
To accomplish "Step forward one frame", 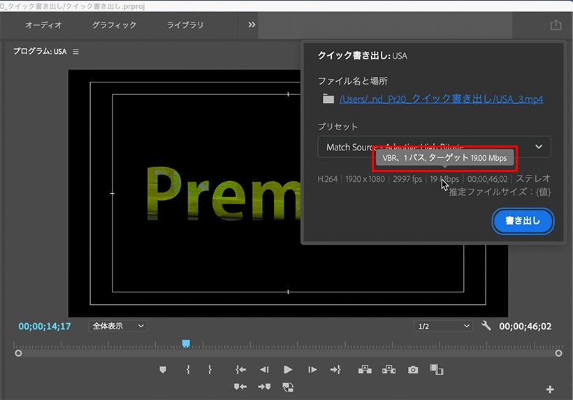I will pyautogui.click(x=312, y=370).
